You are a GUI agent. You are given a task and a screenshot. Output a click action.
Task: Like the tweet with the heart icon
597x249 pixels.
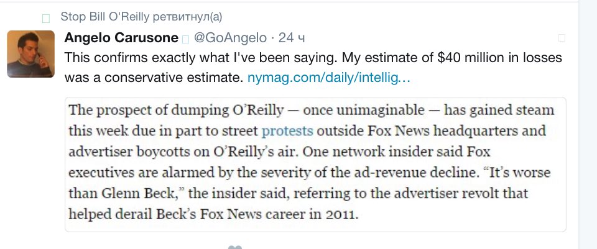pos(234,248)
